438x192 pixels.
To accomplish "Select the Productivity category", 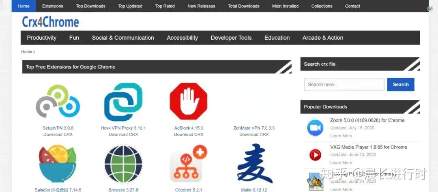I will click(x=42, y=38).
